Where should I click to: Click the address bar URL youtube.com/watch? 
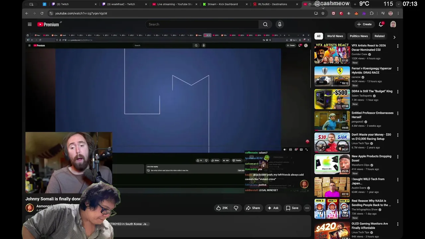pyautogui.click(x=81, y=13)
